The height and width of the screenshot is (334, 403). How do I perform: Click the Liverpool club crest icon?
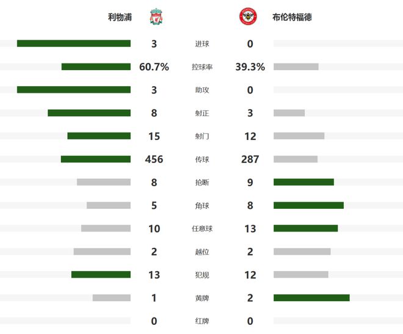pos(156,17)
